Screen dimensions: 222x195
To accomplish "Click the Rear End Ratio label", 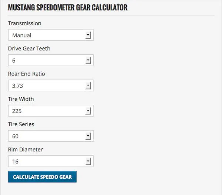I will coord(27,74).
